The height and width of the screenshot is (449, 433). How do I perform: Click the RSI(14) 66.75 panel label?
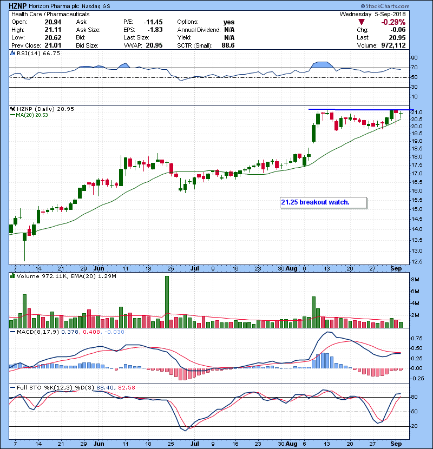[38, 53]
